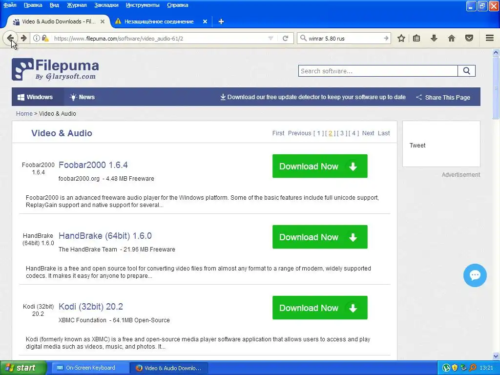Open the chat bubble widget

pyautogui.click(x=475, y=275)
